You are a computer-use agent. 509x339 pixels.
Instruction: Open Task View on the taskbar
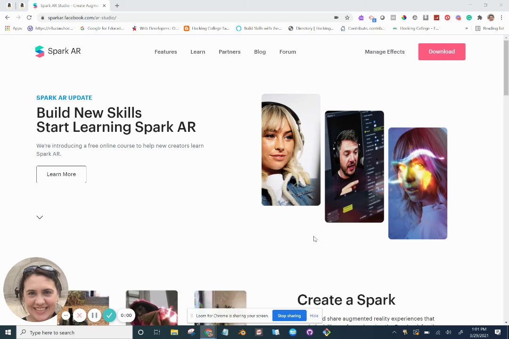click(x=157, y=332)
